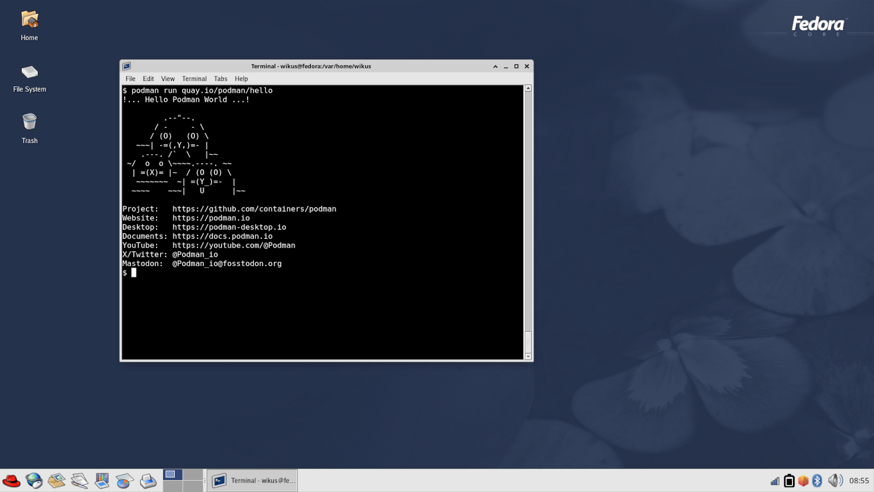
Task: Click the https://podman.io website text
Action: click(x=211, y=218)
